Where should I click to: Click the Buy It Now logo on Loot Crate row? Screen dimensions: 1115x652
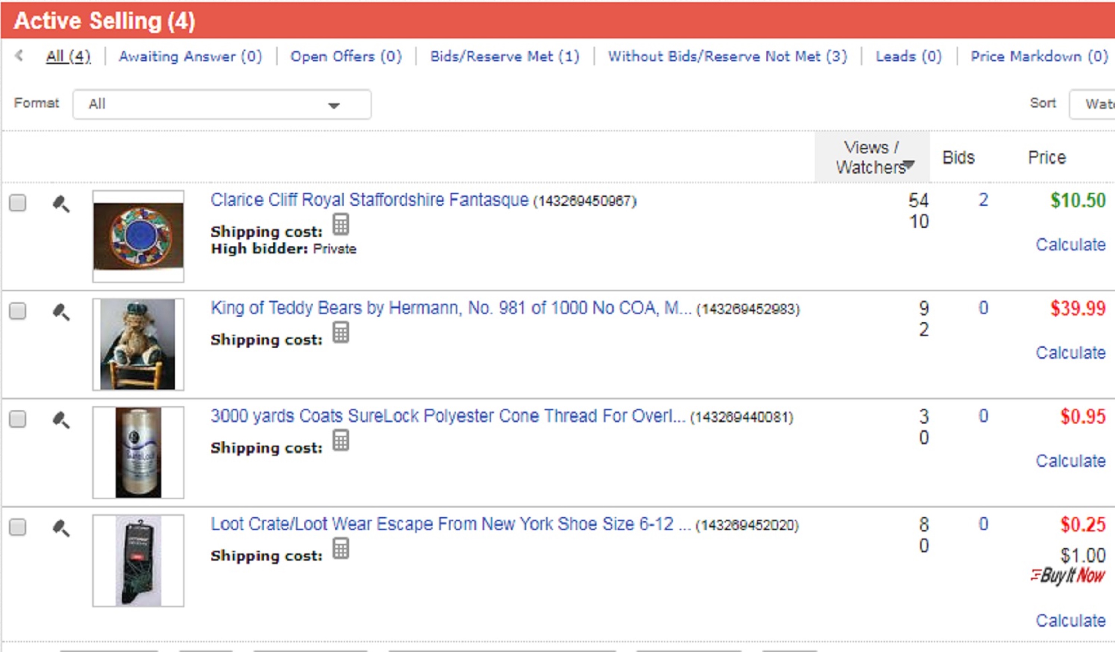click(1068, 575)
